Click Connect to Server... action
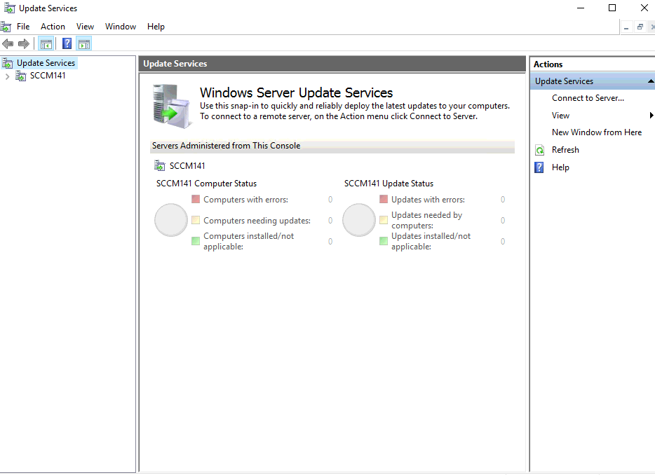The image size is (655, 475). 588,98
